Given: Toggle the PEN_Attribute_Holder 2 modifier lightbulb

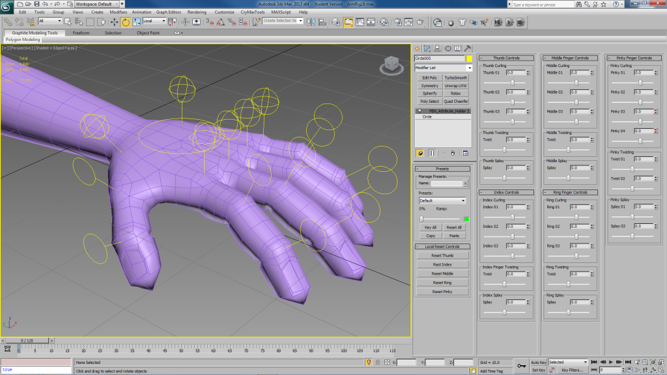Looking at the screenshot, I should coord(420,111).
